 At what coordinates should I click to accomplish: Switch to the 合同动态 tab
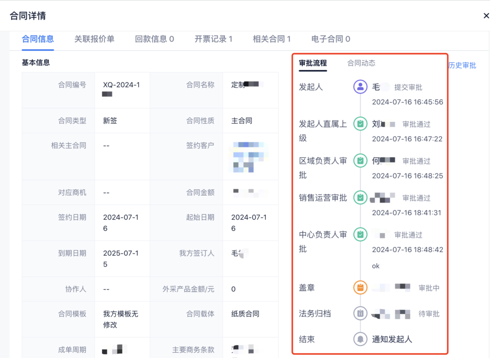361,63
